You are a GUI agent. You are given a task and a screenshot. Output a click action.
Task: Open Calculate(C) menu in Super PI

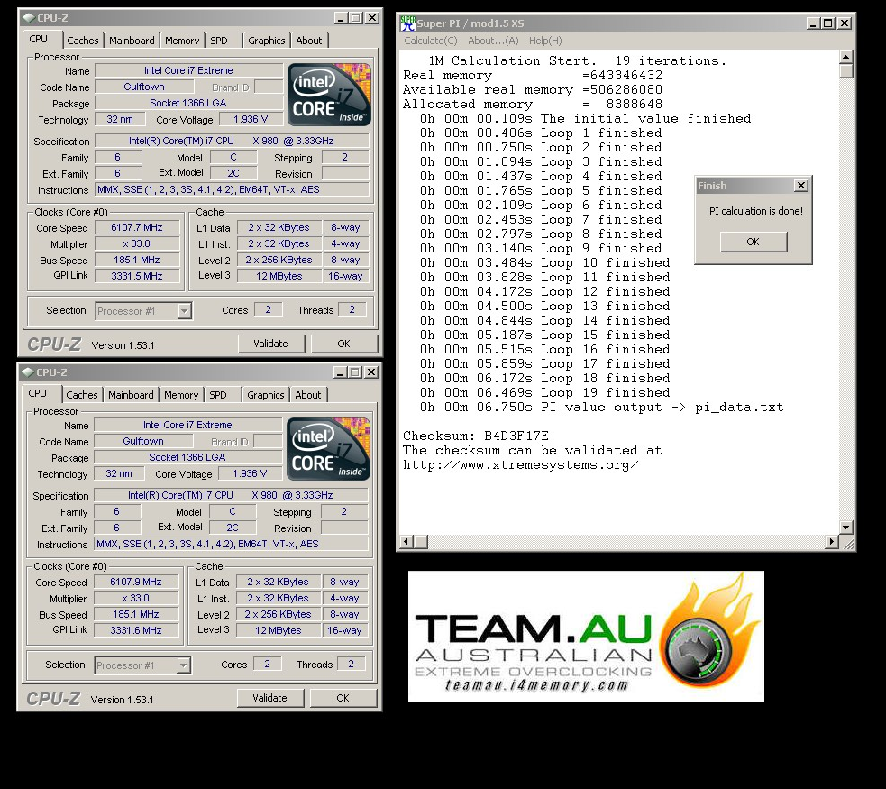431,41
